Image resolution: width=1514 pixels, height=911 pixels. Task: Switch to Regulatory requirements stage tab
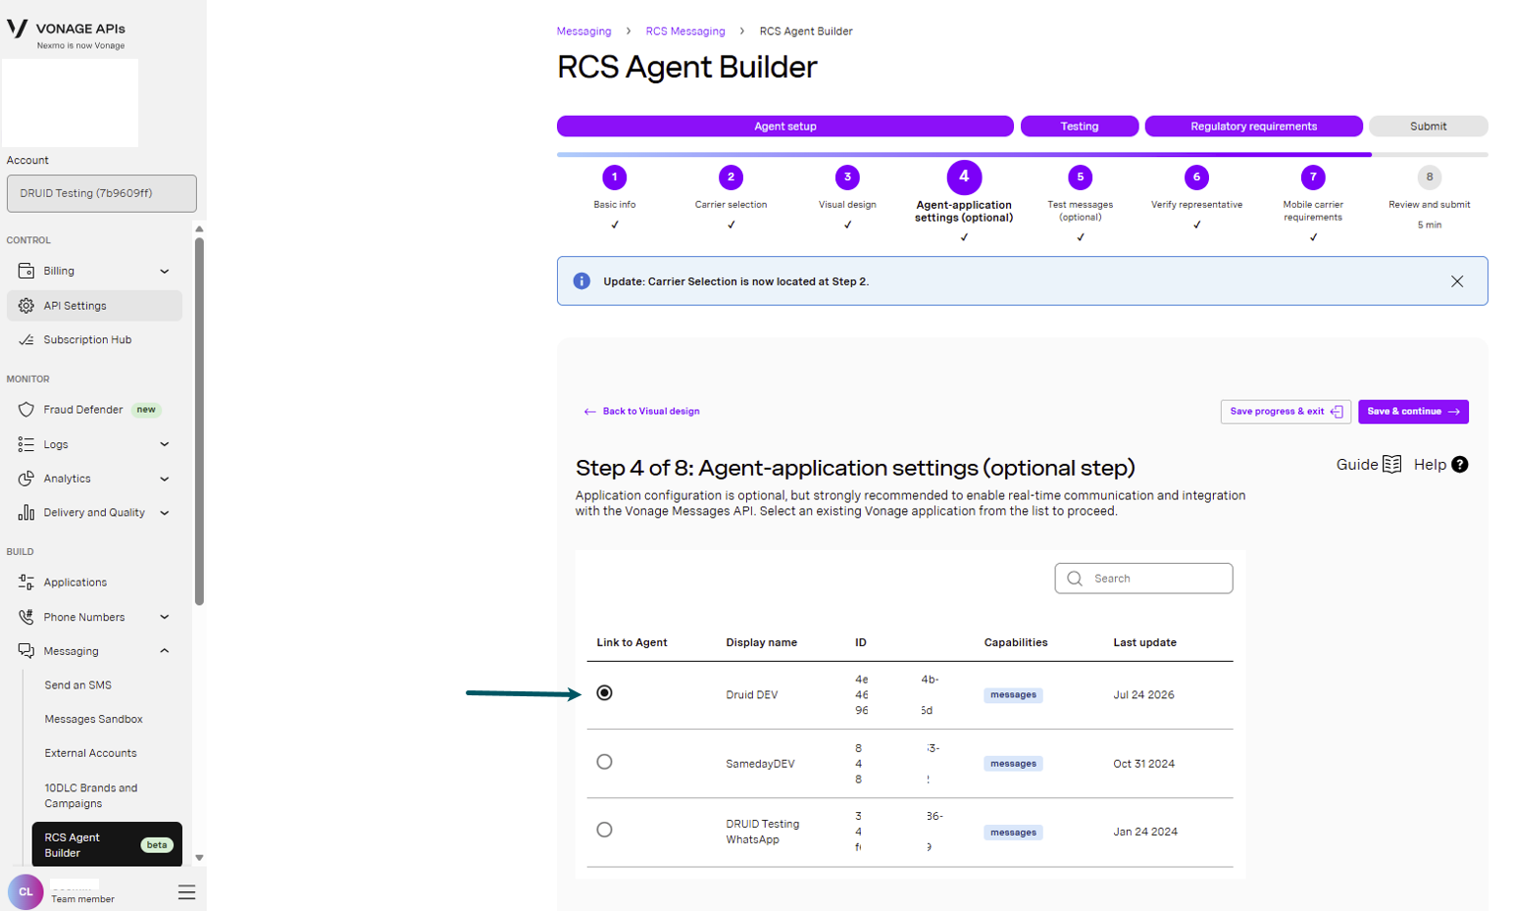[x=1254, y=127]
